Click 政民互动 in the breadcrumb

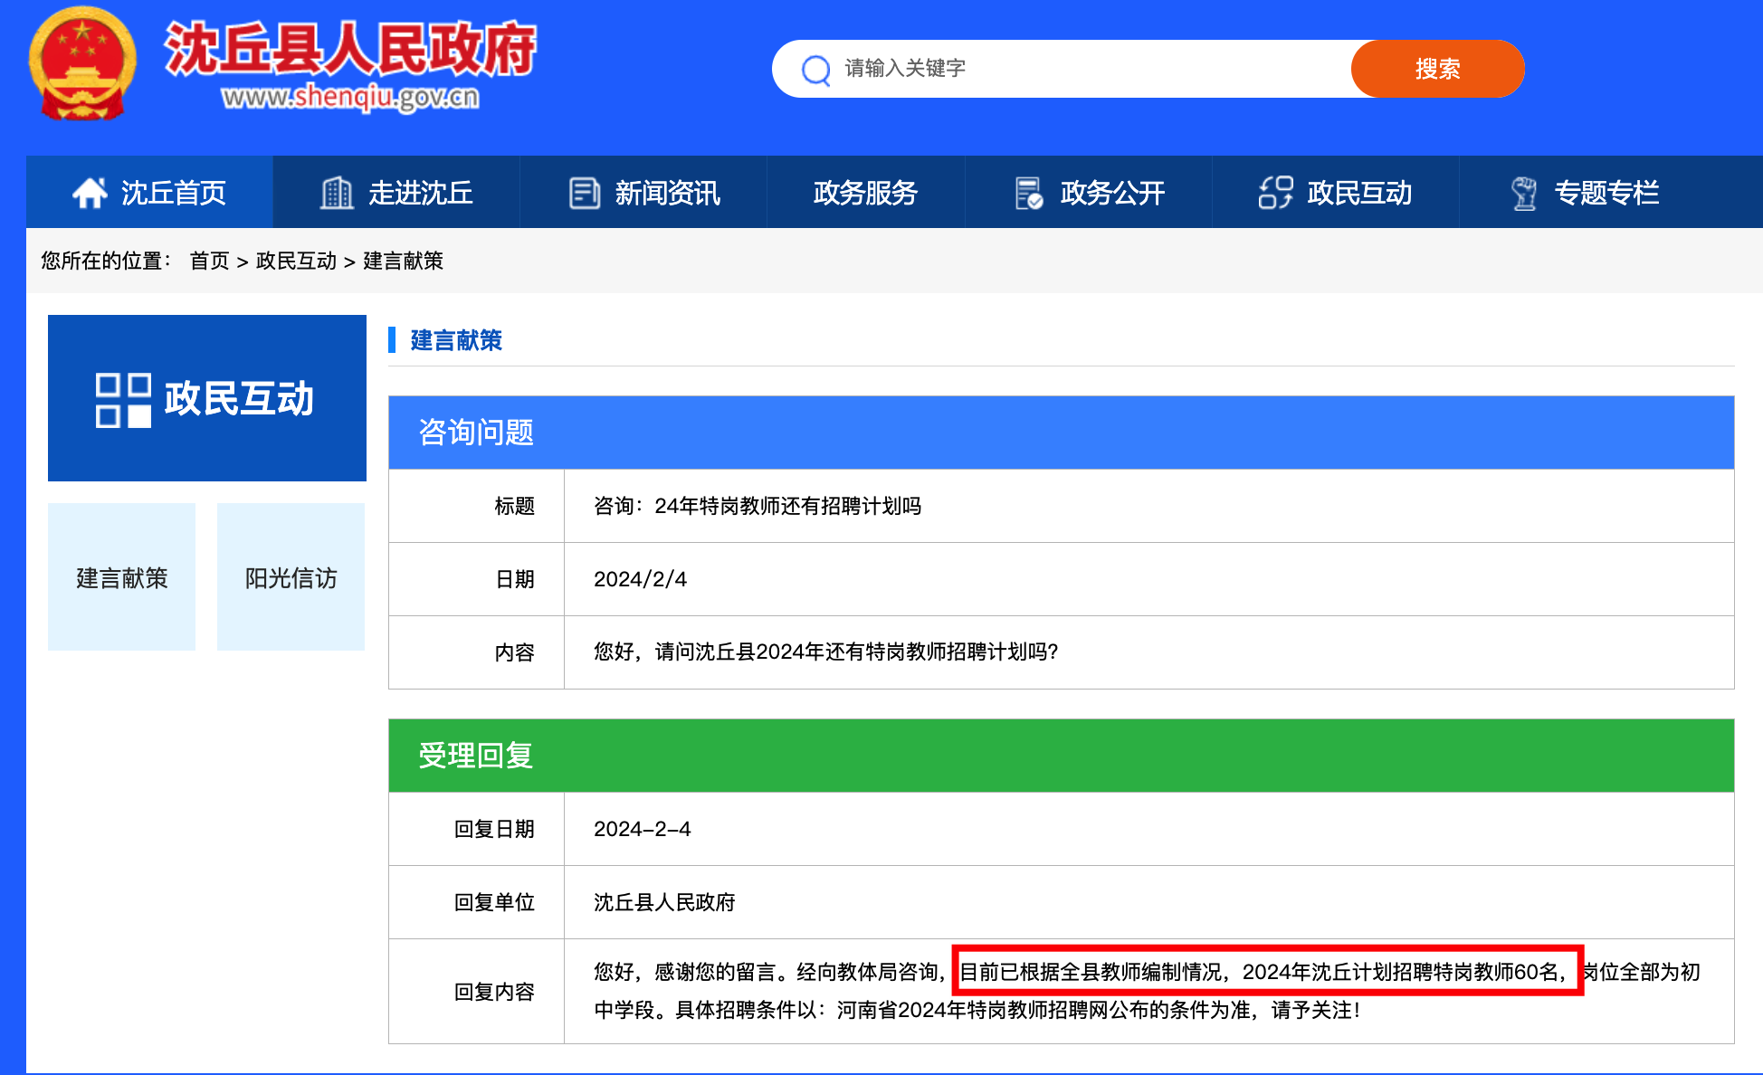pos(296,262)
